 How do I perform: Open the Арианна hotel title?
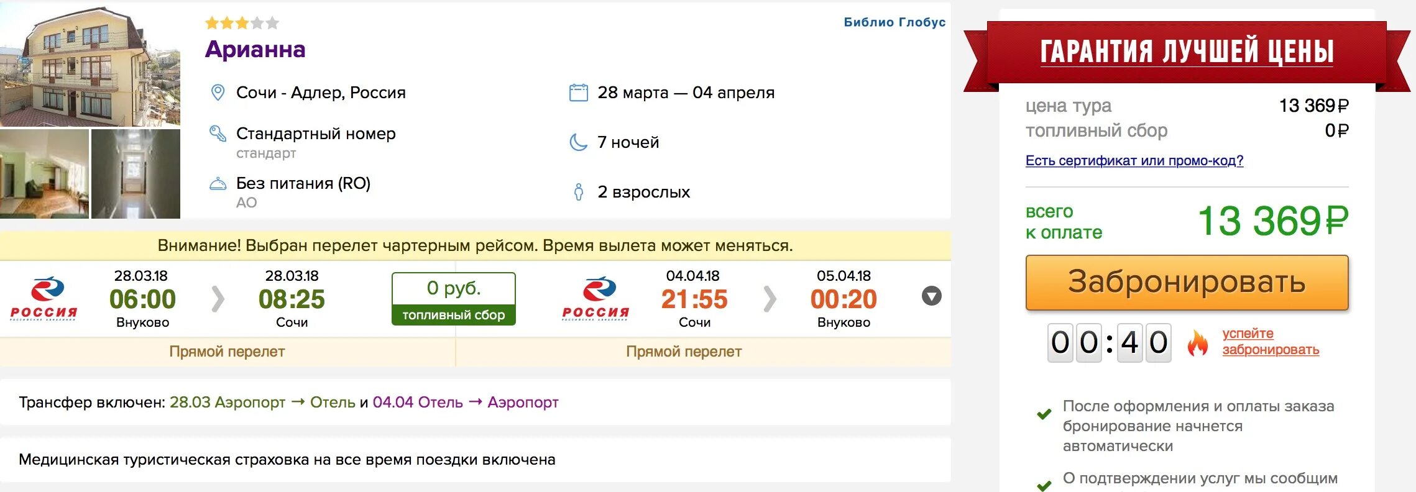pyautogui.click(x=255, y=49)
